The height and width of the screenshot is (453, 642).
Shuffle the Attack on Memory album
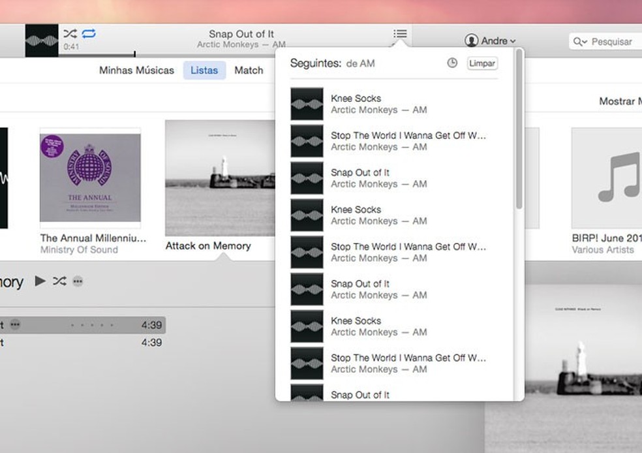click(59, 281)
